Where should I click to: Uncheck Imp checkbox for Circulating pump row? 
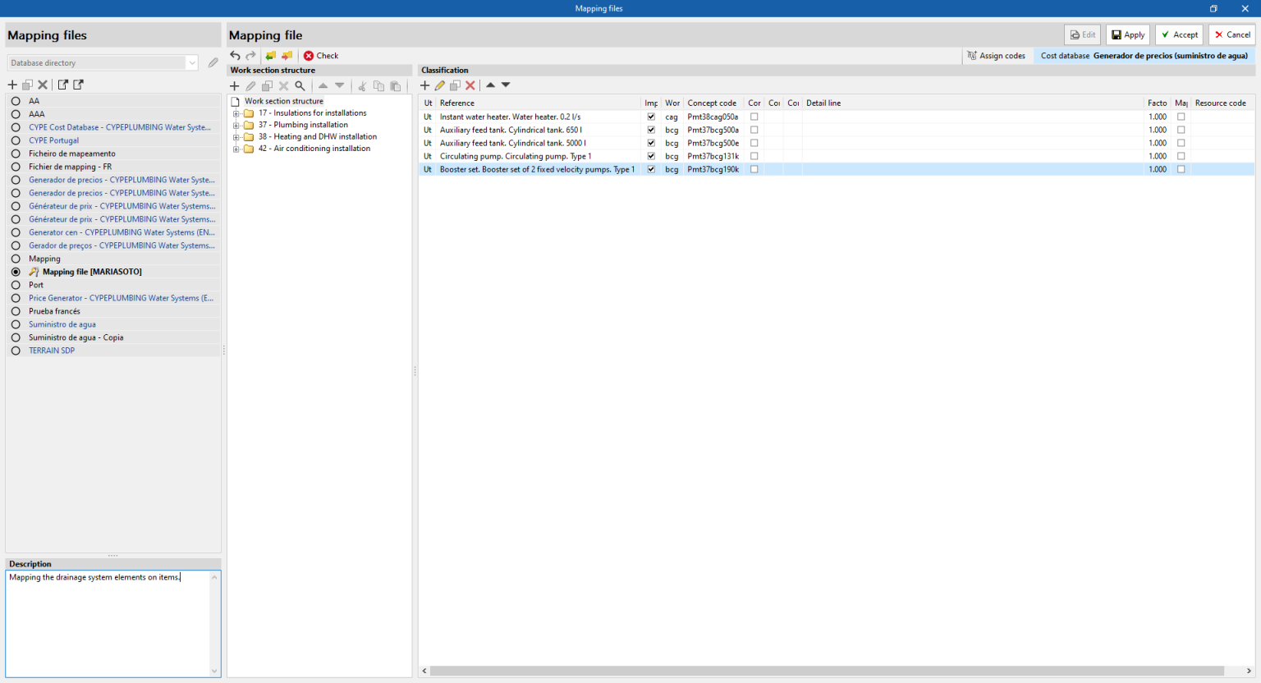(x=651, y=156)
